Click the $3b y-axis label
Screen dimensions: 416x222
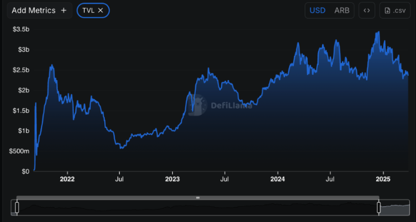[x=24, y=49]
